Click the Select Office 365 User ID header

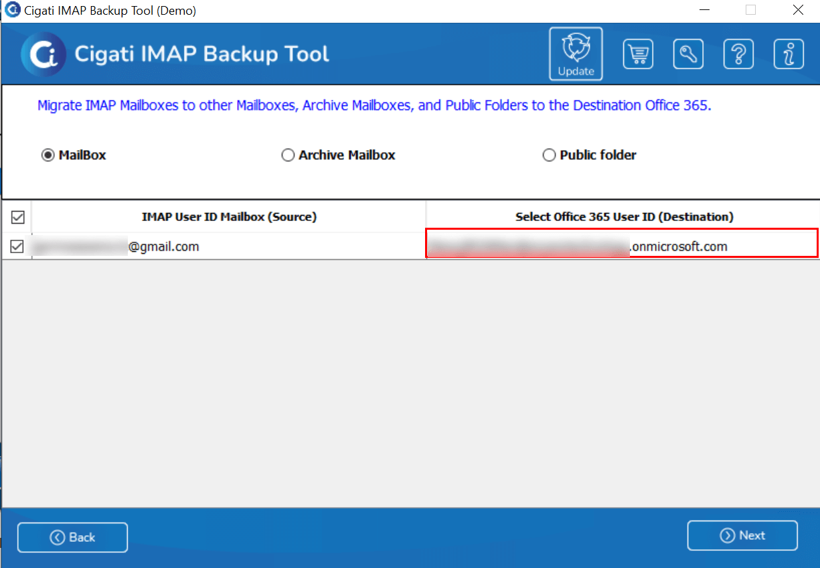click(x=625, y=217)
